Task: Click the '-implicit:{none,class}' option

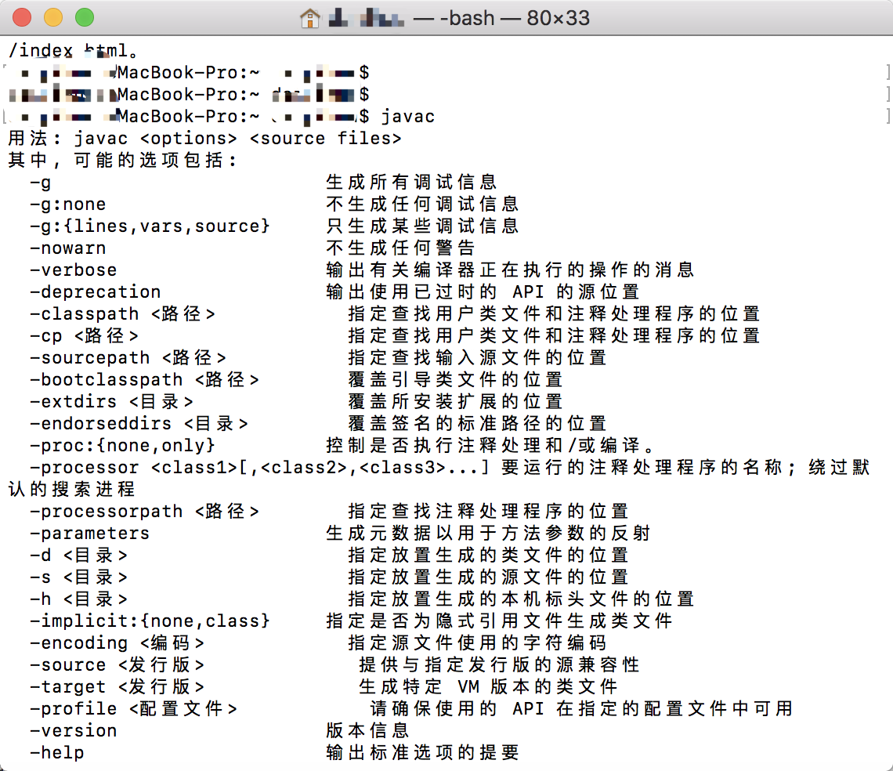Action: [x=150, y=621]
